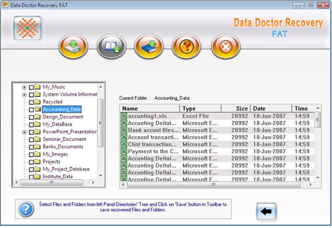Click the folder tree horizontal scroll right arrow
This screenshot has width=332, height=228.
[93, 182]
